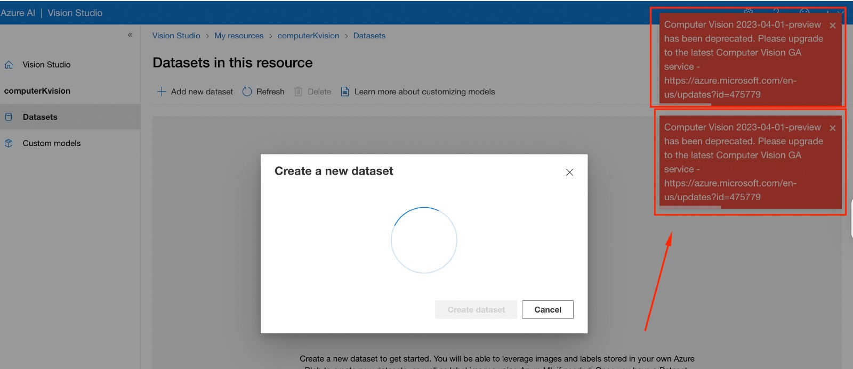Click the database icon beside Datasets
This screenshot has height=369, width=853.
point(9,117)
